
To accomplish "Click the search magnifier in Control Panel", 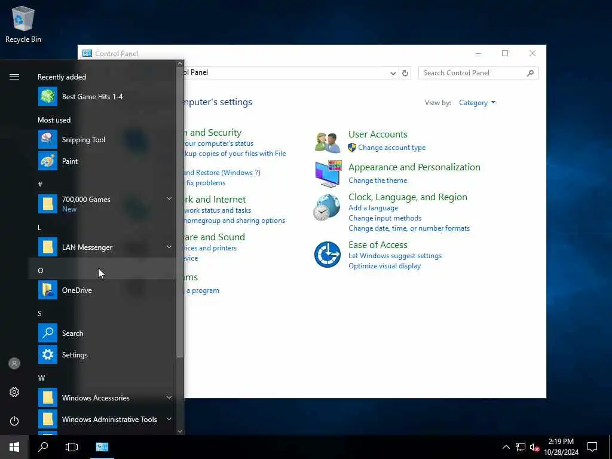I will coord(530,73).
